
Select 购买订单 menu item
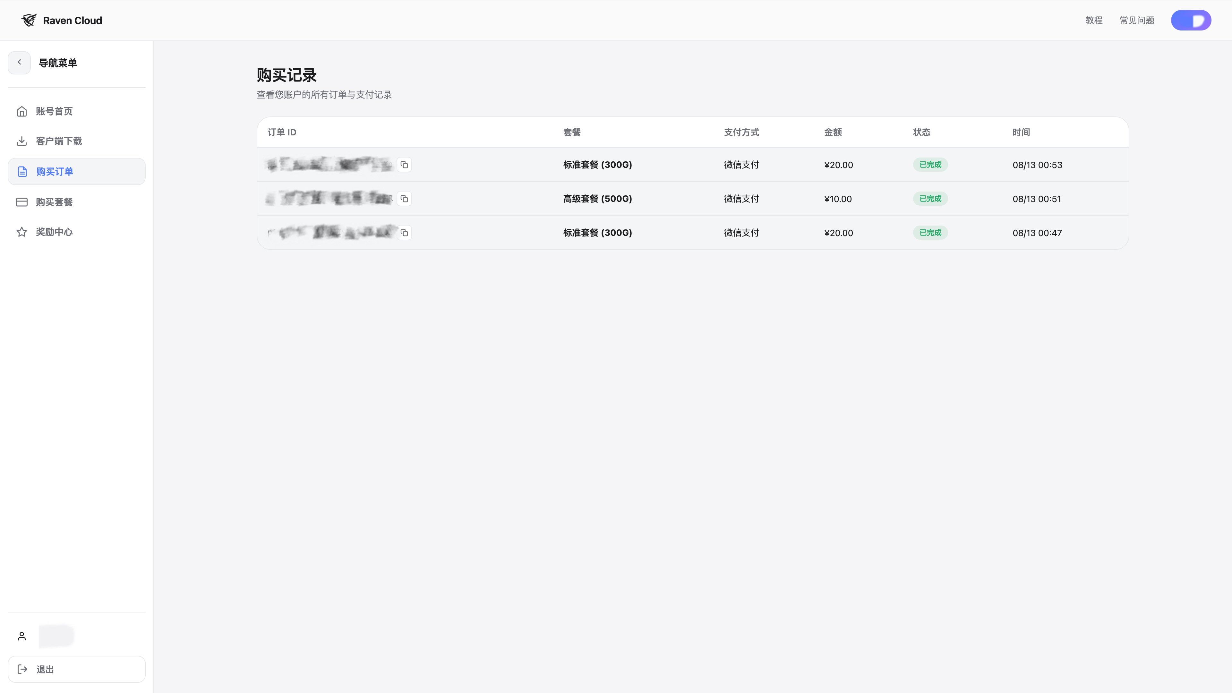(77, 171)
